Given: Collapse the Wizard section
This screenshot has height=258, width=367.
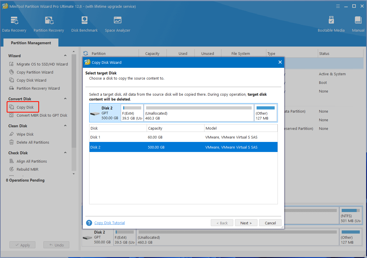Looking at the screenshot, I should [x=65, y=56].
